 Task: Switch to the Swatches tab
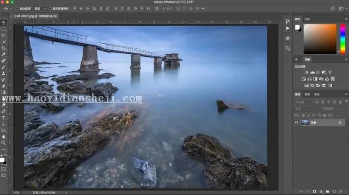307,19
